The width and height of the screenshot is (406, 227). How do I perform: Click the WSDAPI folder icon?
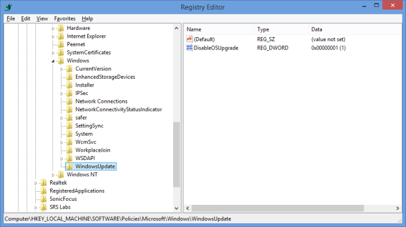click(x=69, y=158)
